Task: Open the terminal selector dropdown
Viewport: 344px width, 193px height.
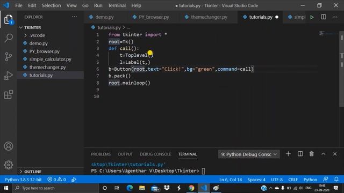Action: click(249, 154)
